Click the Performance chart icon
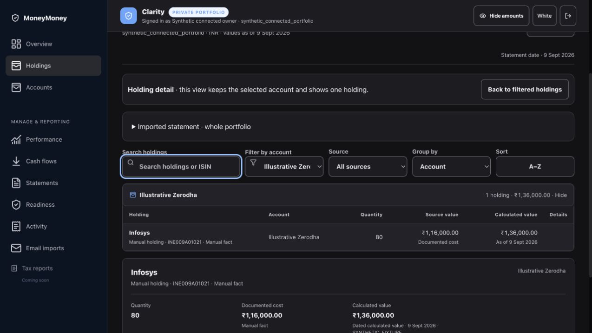The height and width of the screenshot is (333, 592). tap(16, 139)
